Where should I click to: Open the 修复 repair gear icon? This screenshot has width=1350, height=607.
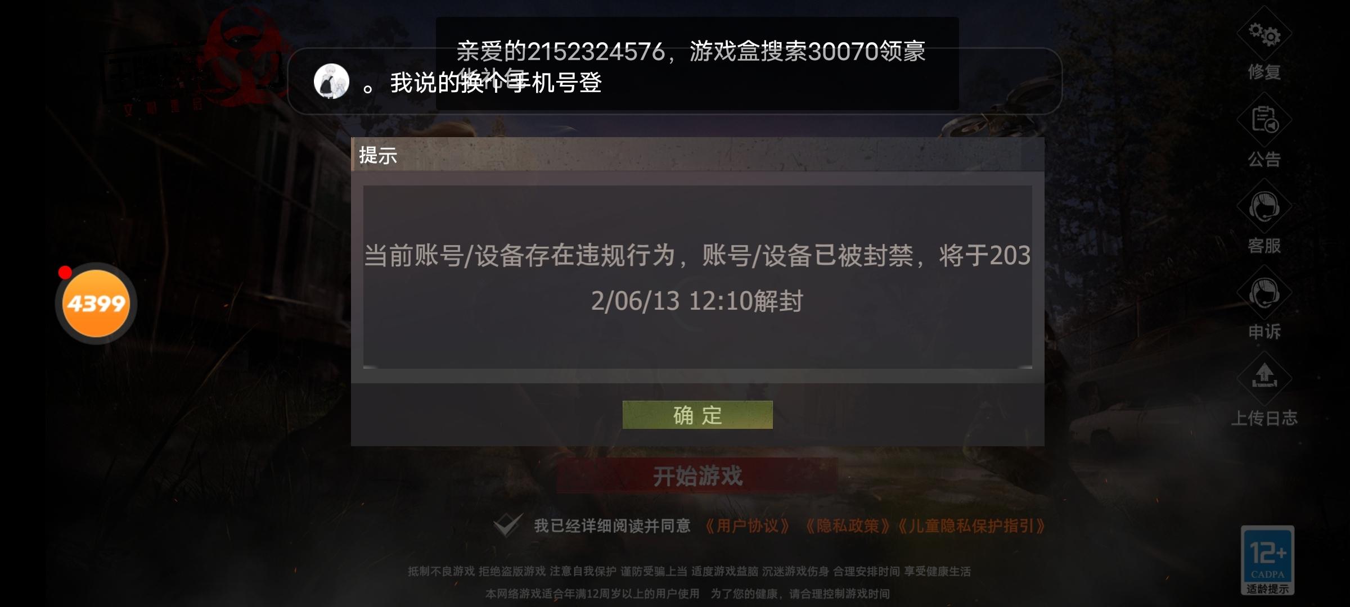pos(1264,34)
